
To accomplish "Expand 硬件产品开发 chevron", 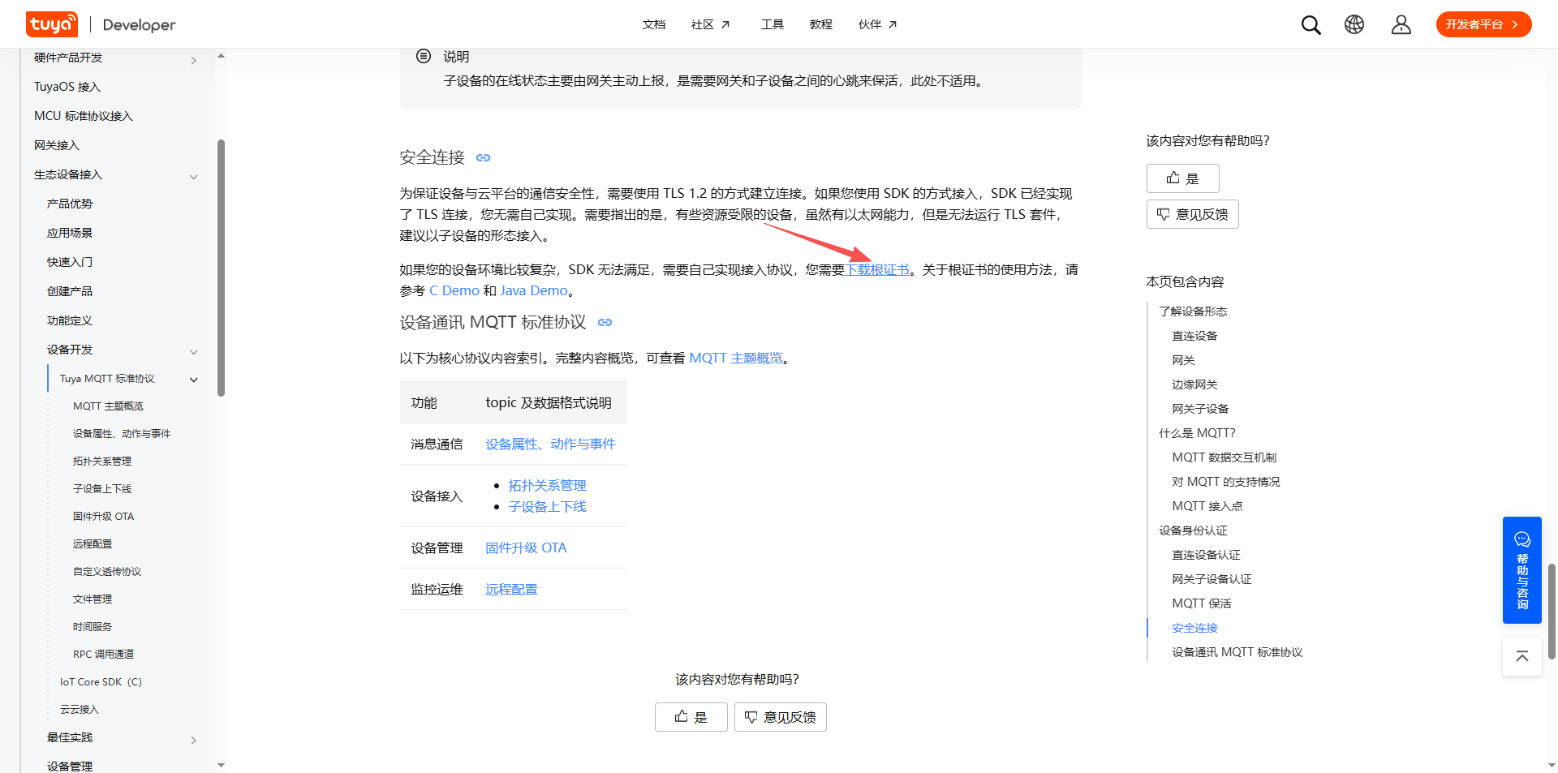I will click(x=194, y=60).
